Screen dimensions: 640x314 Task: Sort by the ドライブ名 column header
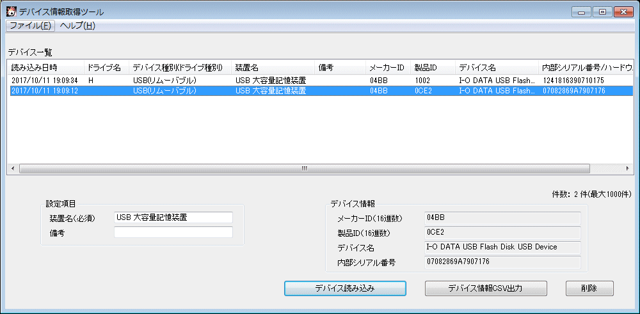click(x=106, y=67)
